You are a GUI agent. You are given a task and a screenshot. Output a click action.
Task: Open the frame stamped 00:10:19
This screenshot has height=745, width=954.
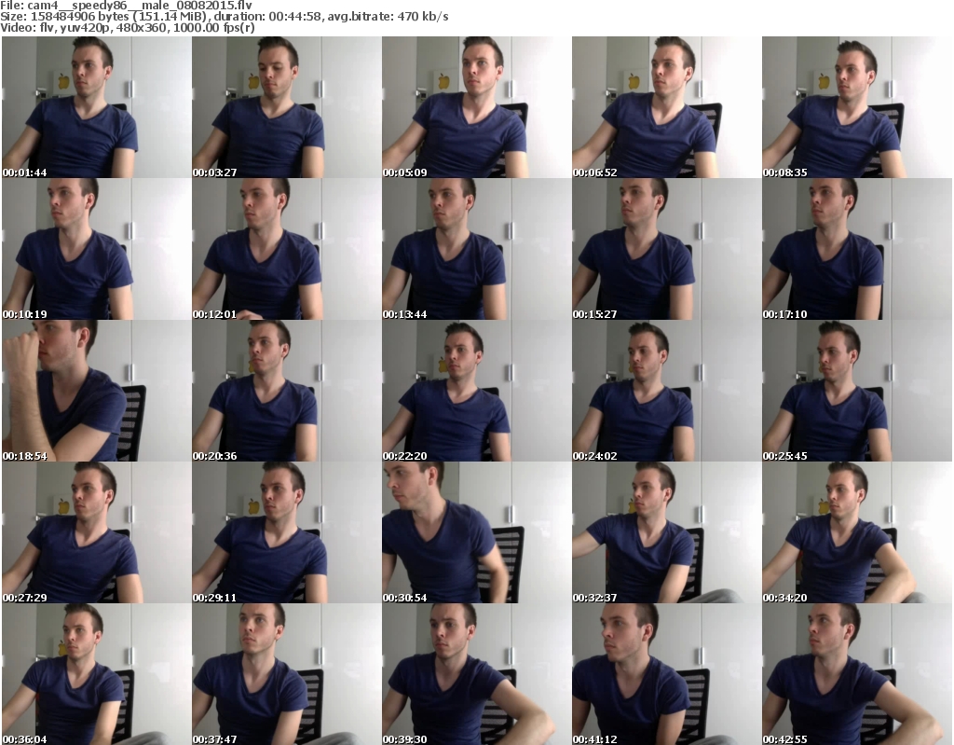point(96,249)
